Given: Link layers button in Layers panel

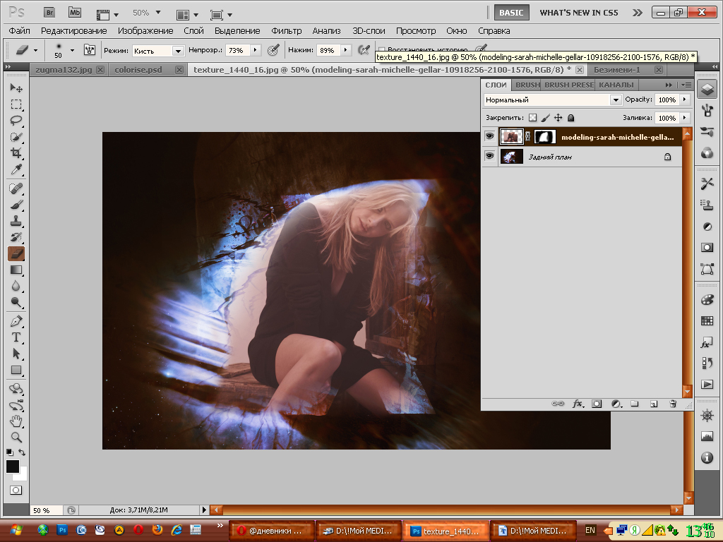Looking at the screenshot, I should 558,404.
